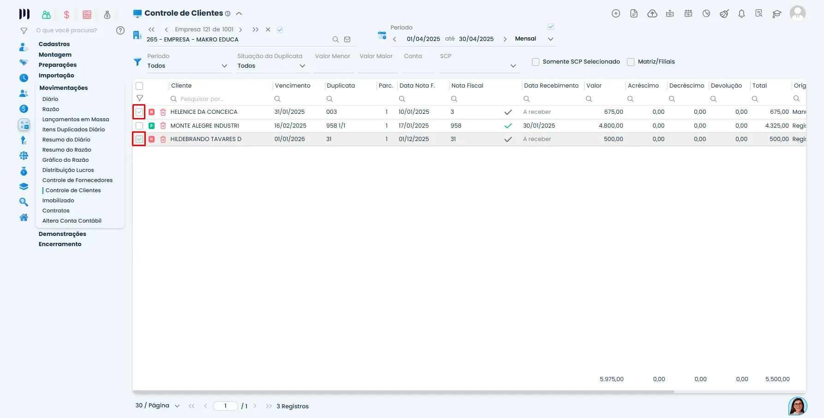Select the MONTE ALEGRE INDUSTRI row checkbox
Image resolution: width=824 pixels, height=418 pixels.
(x=139, y=126)
